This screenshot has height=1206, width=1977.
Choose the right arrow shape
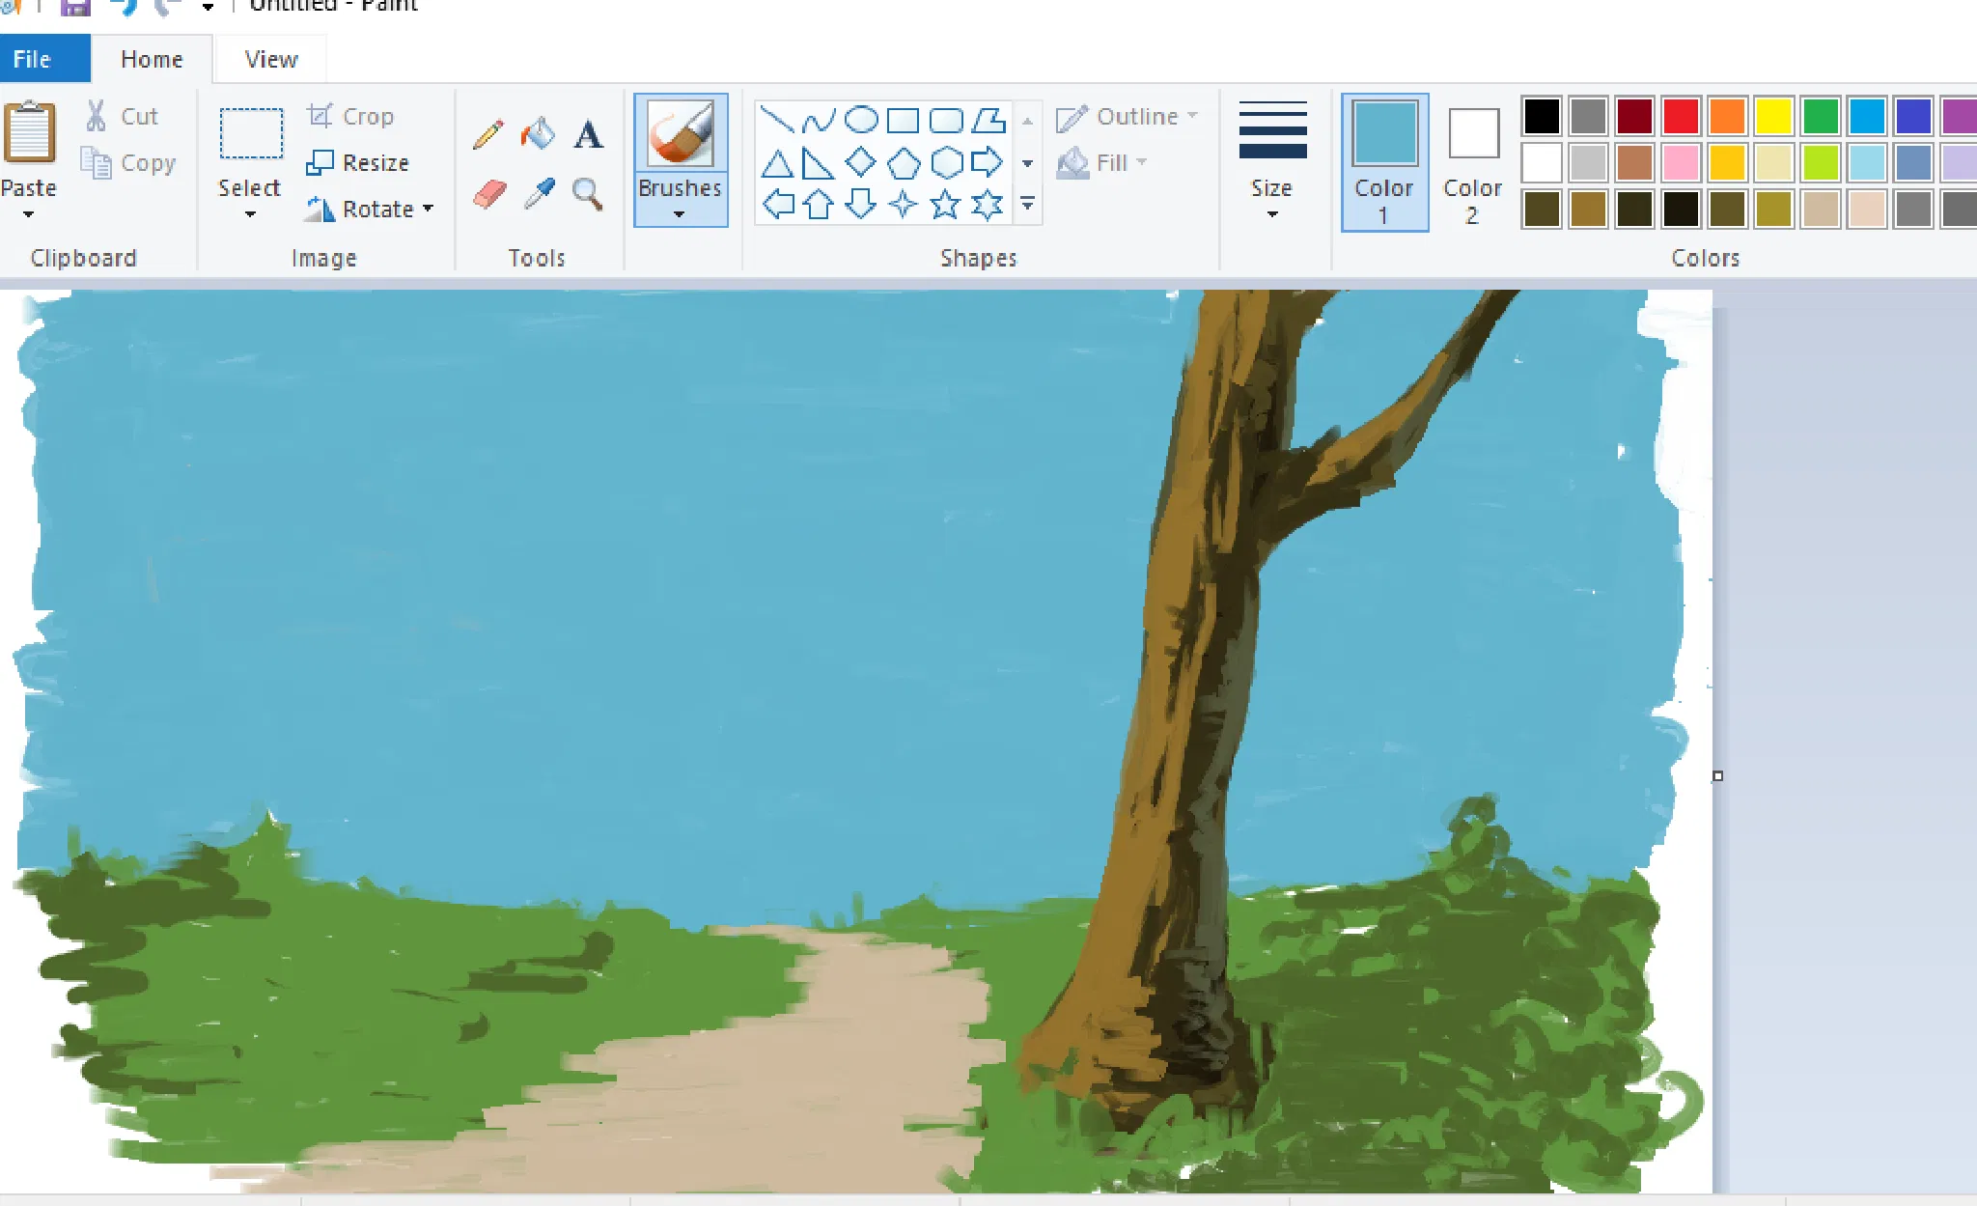[x=987, y=162]
